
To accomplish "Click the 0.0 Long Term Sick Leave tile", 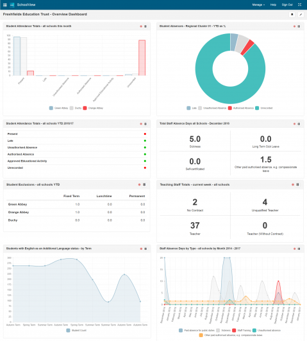I will click(266, 141).
